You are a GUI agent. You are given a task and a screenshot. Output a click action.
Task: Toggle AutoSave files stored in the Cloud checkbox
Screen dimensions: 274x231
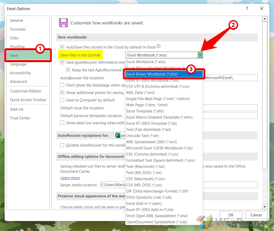(x=62, y=47)
